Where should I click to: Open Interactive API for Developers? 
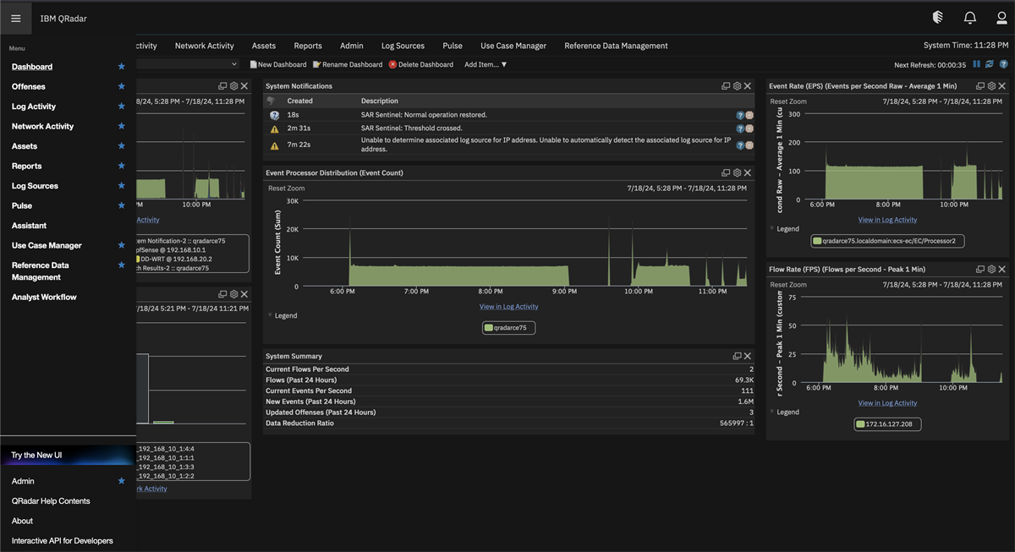(x=62, y=541)
